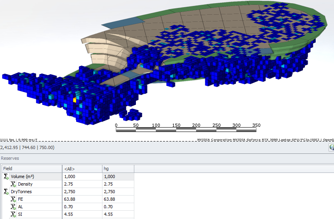The width and height of the screenshot is (334, 219).
Task: Click the NVIDIA GeForce RTX 3080 renderer text
Action: pyautogui.click(x=265, y=140)
